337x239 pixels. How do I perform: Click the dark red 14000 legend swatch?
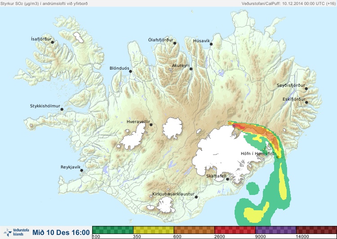316,230
